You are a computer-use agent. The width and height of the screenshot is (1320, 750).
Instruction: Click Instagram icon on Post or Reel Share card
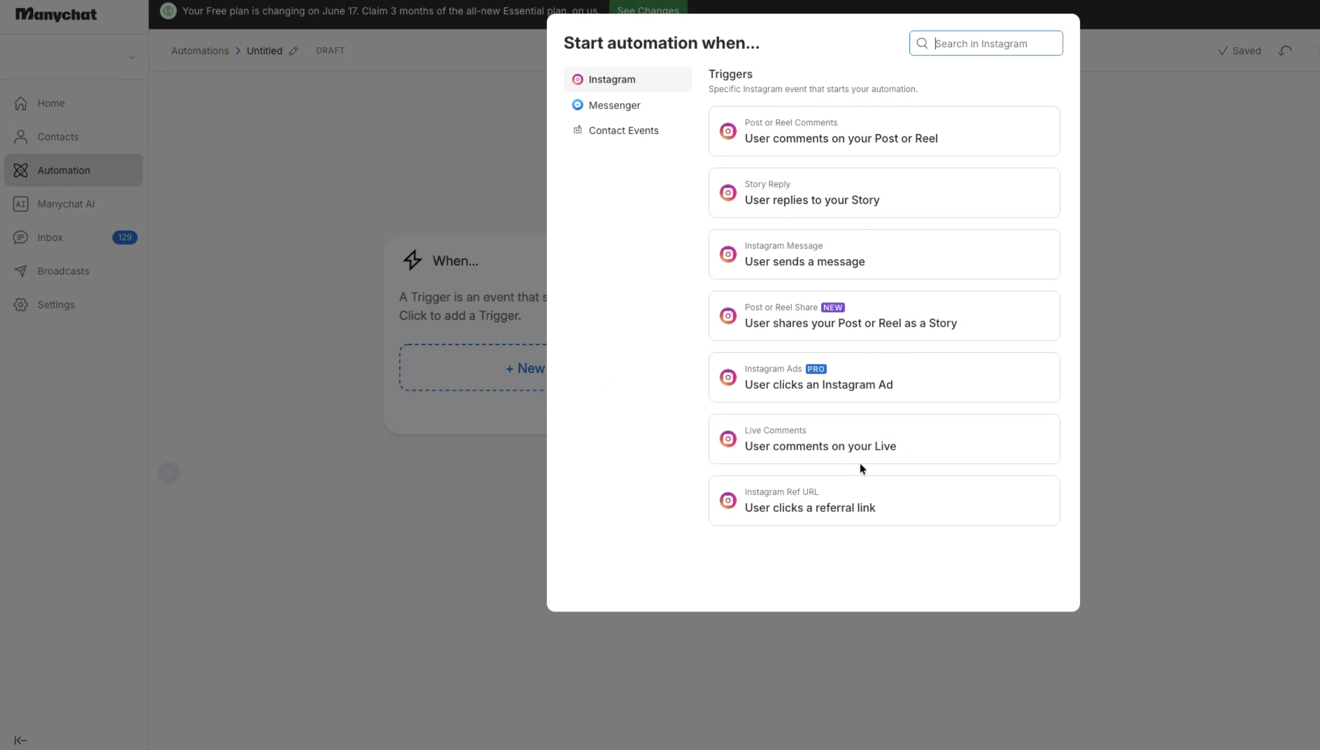728,316
